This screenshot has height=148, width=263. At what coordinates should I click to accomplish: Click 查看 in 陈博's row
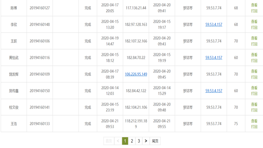pos(254,5)
